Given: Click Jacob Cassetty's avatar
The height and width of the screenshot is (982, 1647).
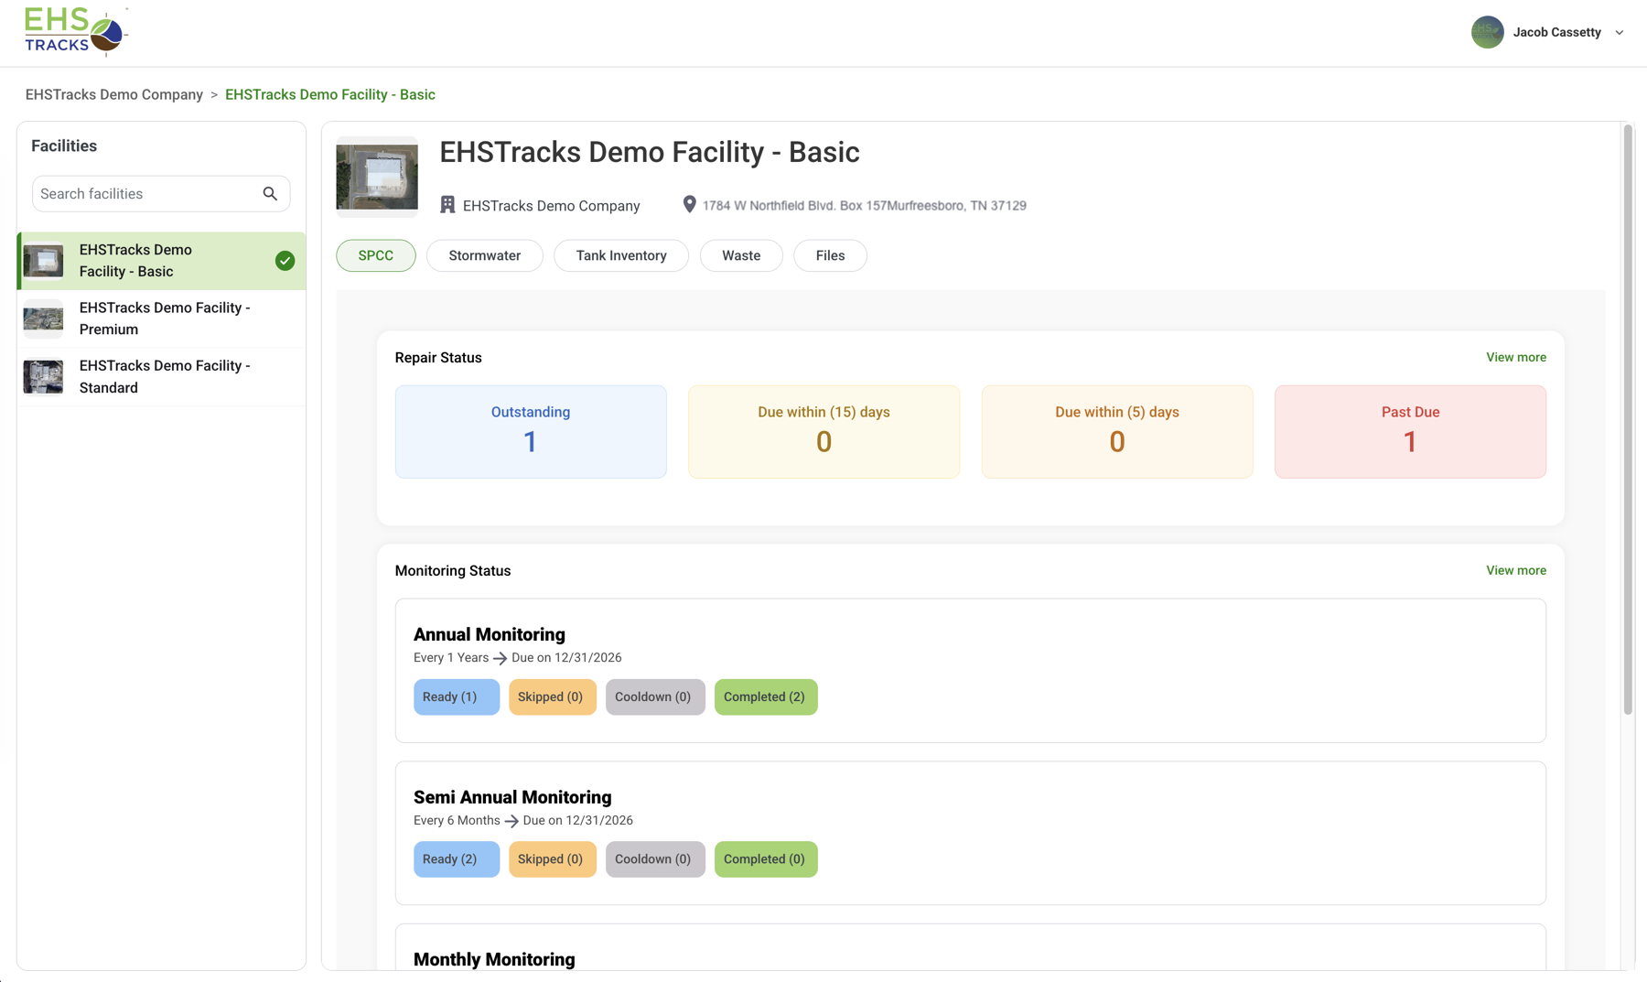Looking at the screenshot, I should 1487,32.
